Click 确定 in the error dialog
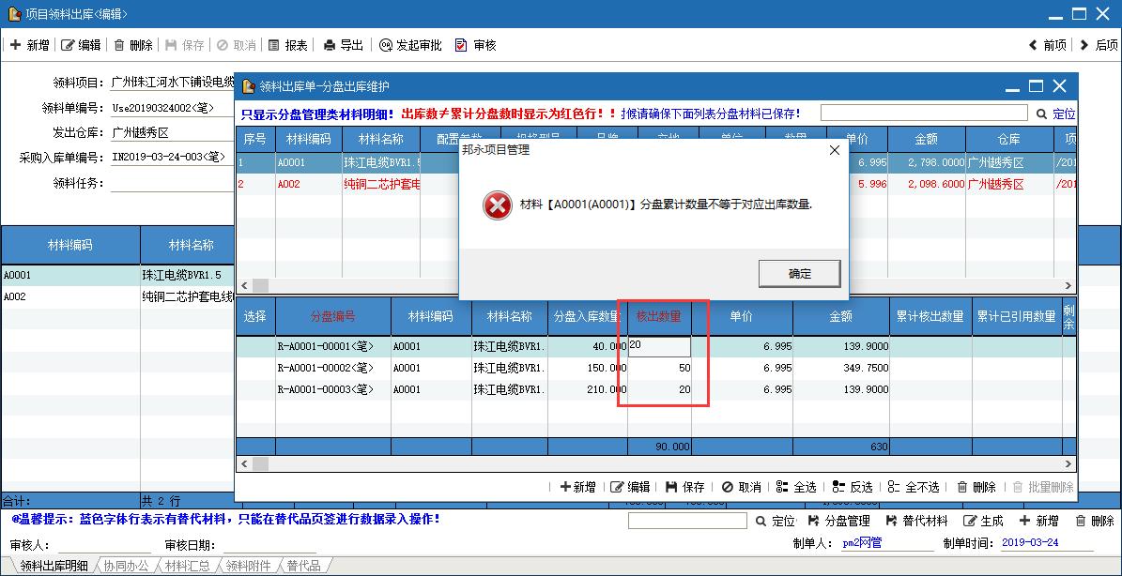 (x=799, y=274)
